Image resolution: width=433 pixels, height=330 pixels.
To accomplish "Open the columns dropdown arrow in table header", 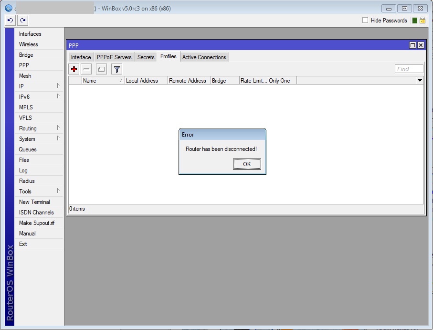I will click(420, 80).
